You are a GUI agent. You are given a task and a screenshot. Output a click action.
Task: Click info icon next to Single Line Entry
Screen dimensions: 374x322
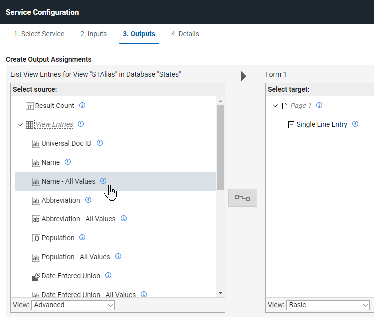(355, 124)
